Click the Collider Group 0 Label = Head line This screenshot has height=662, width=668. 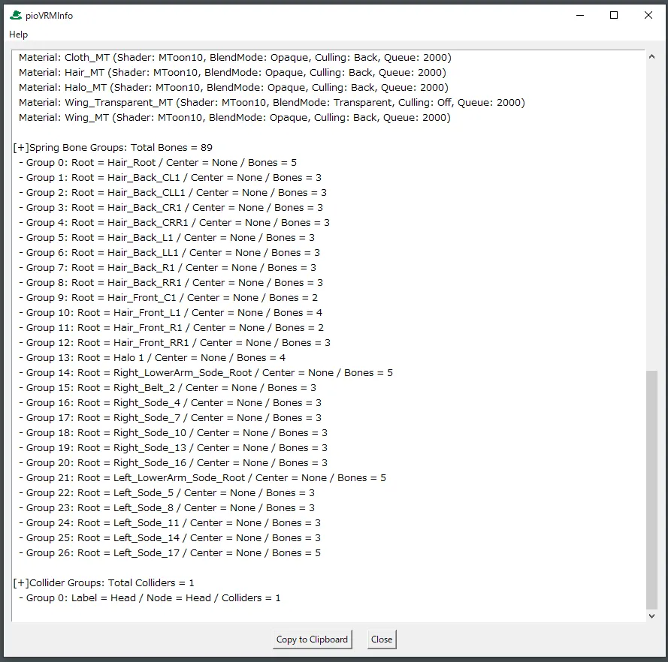[x=150, y=598]
